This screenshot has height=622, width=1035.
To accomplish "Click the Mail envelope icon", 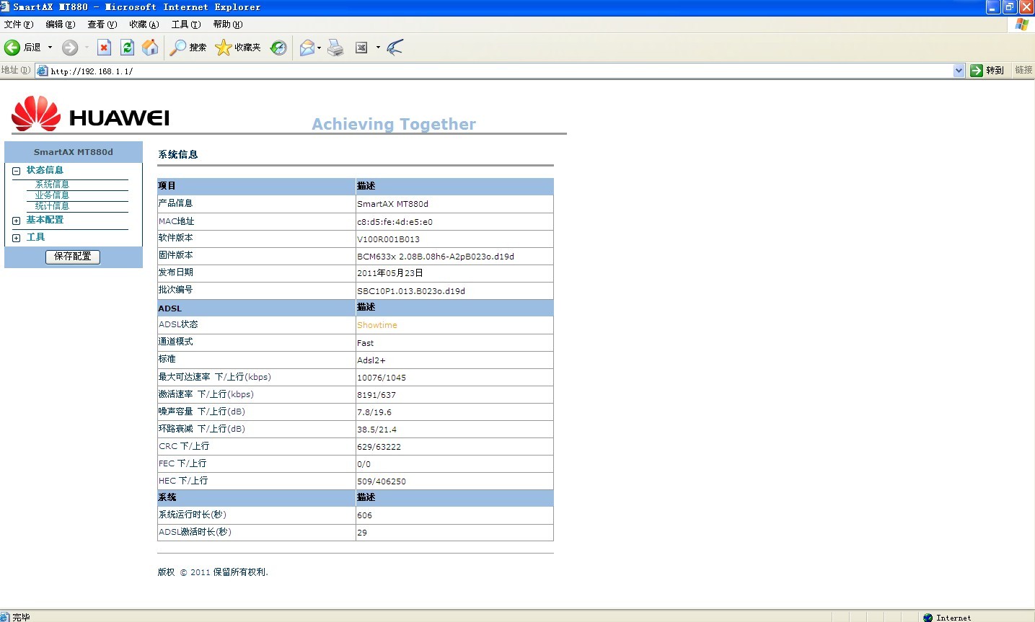I will (307, 48).
